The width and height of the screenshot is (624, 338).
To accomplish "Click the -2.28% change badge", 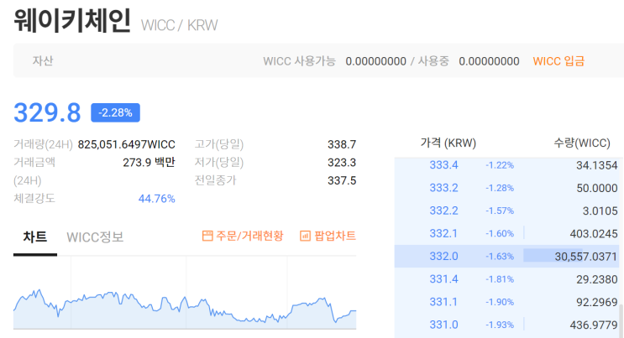I will point(115,112).
